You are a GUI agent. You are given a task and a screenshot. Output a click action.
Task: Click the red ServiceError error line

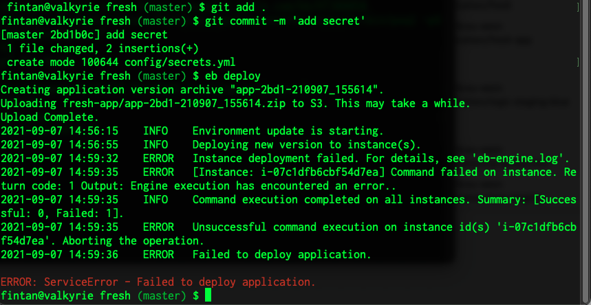[158, 282]
